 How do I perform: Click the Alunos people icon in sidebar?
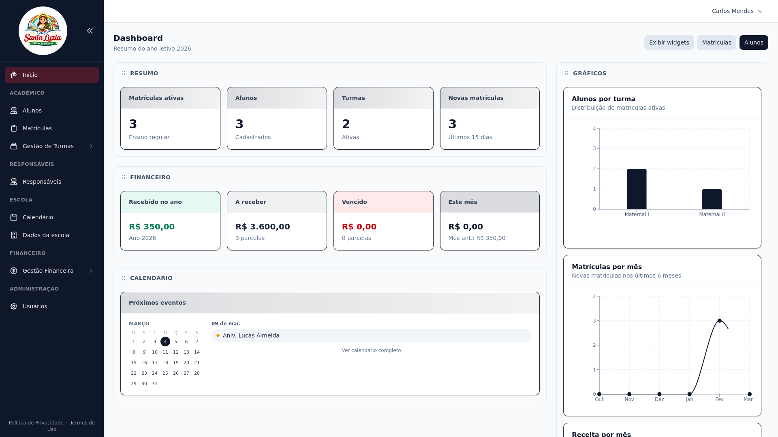tap(14, 110)
